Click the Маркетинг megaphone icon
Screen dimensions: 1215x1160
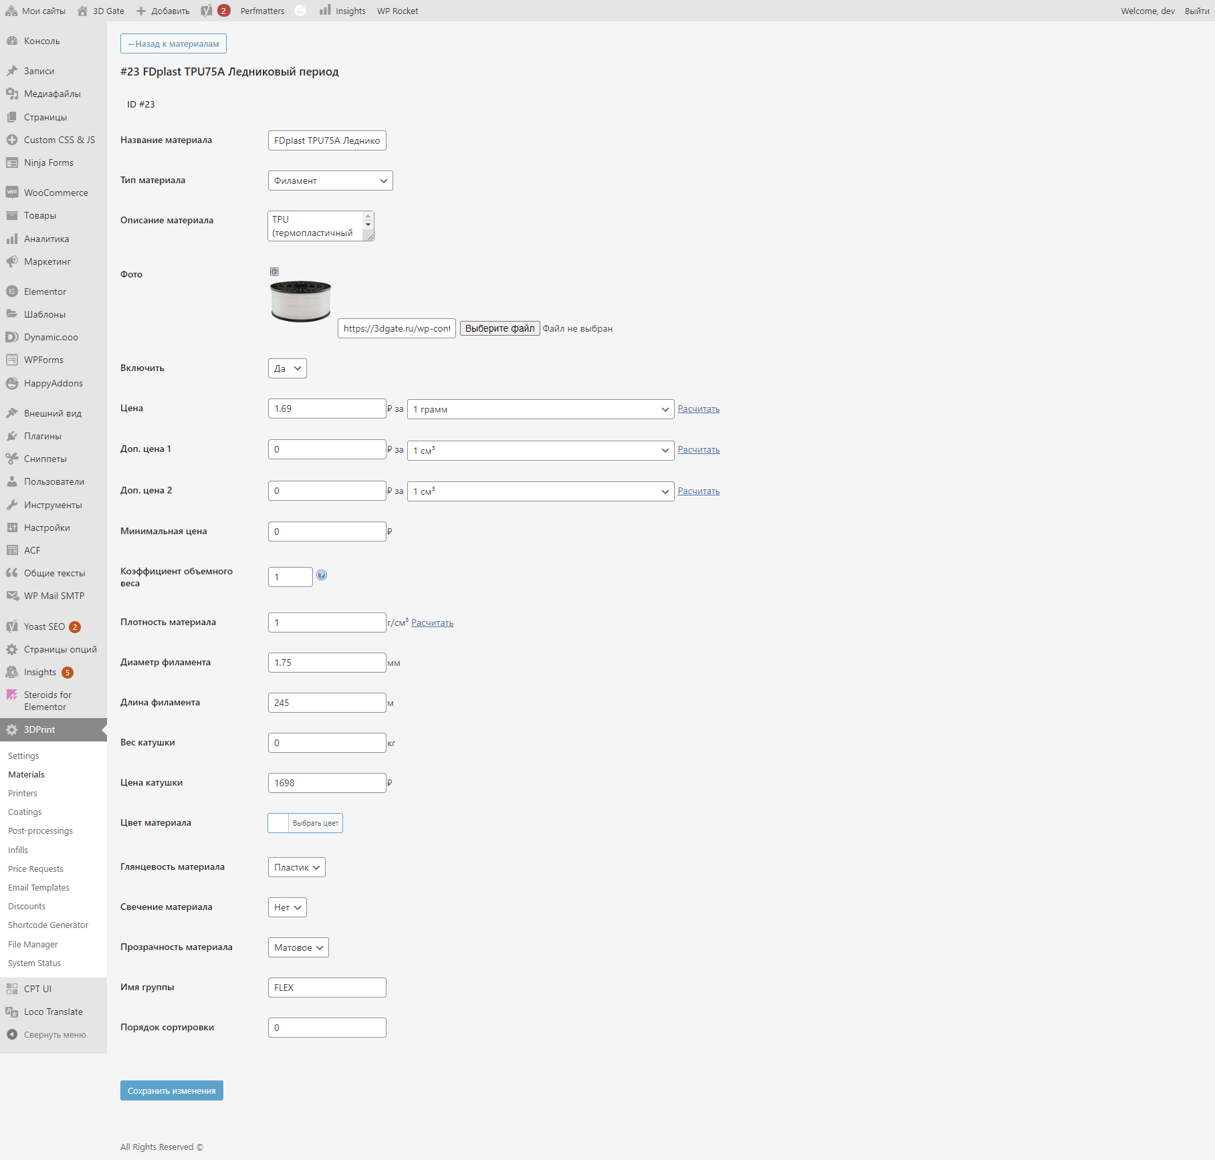12,261
